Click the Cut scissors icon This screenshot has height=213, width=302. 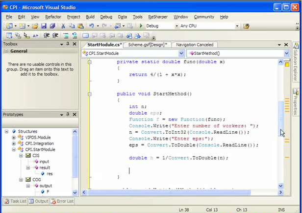64,26
